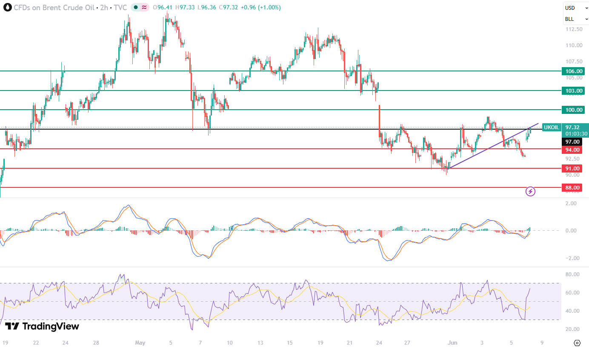Open chart settings hexagon icon
This screenshot has height=348, width=589.
[x=577, y=342]
